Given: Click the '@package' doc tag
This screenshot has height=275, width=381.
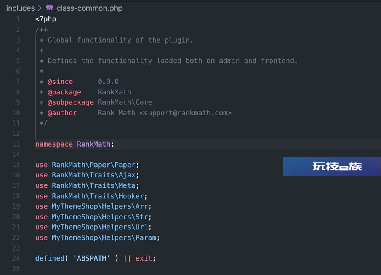Looking at the screenshot, I should click(64, 92).
